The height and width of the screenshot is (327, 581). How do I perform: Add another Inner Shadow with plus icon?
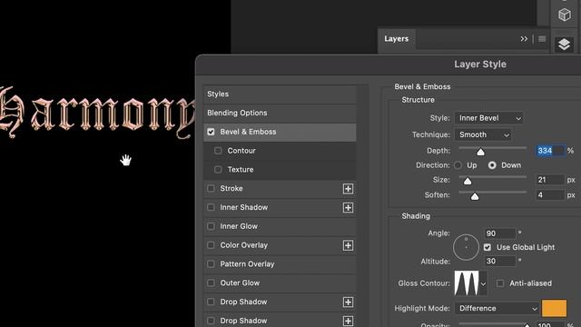(x=348, y=208)
